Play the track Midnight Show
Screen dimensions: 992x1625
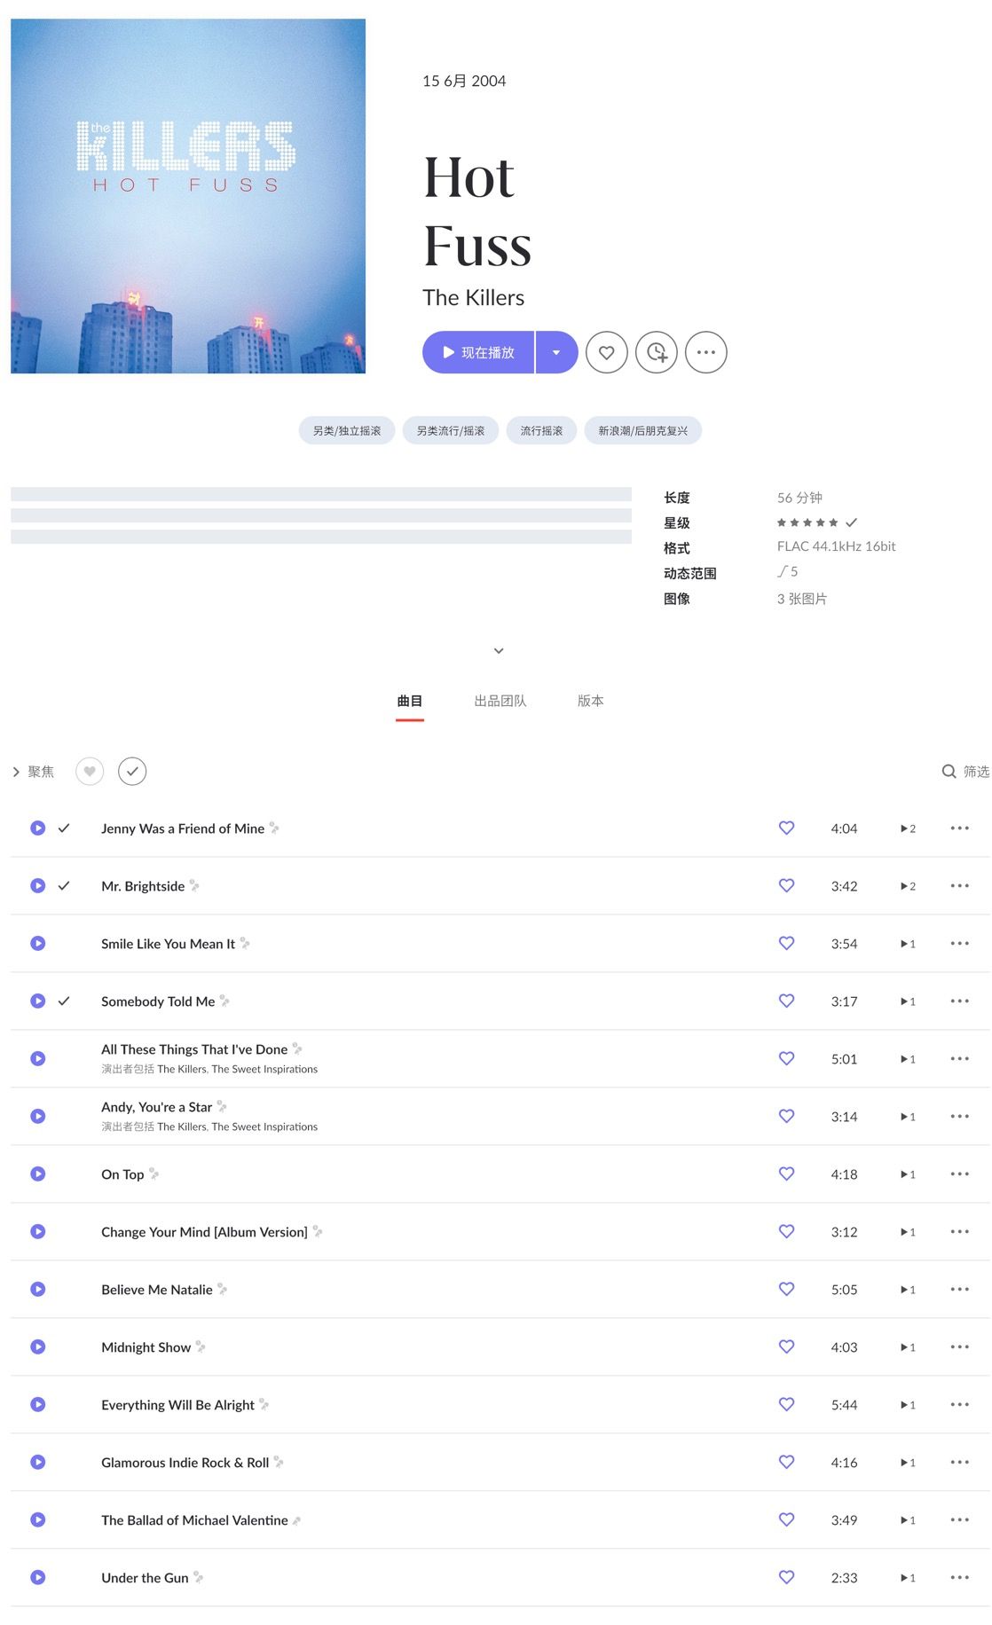(38, 1346)
